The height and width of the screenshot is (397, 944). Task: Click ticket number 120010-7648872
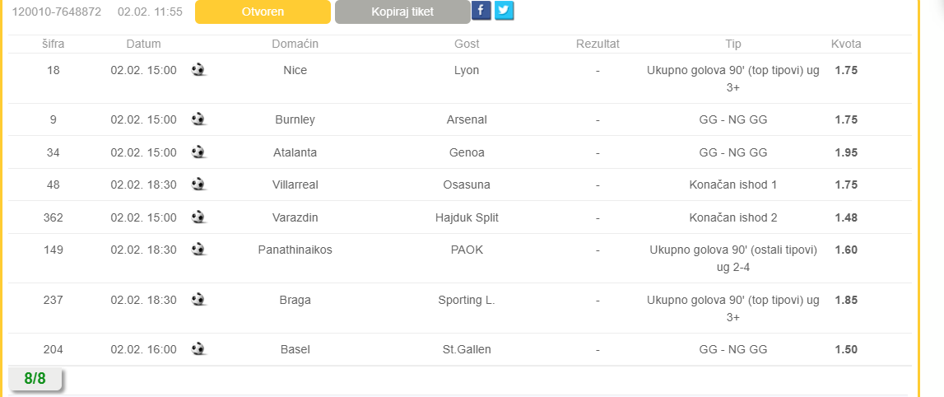[57, 12]
